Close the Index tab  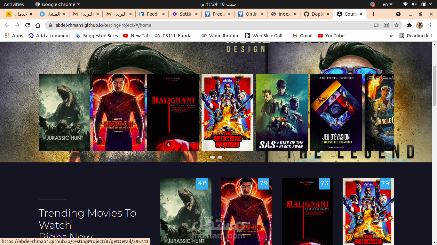pyautogui.click(x=295, y=14)
